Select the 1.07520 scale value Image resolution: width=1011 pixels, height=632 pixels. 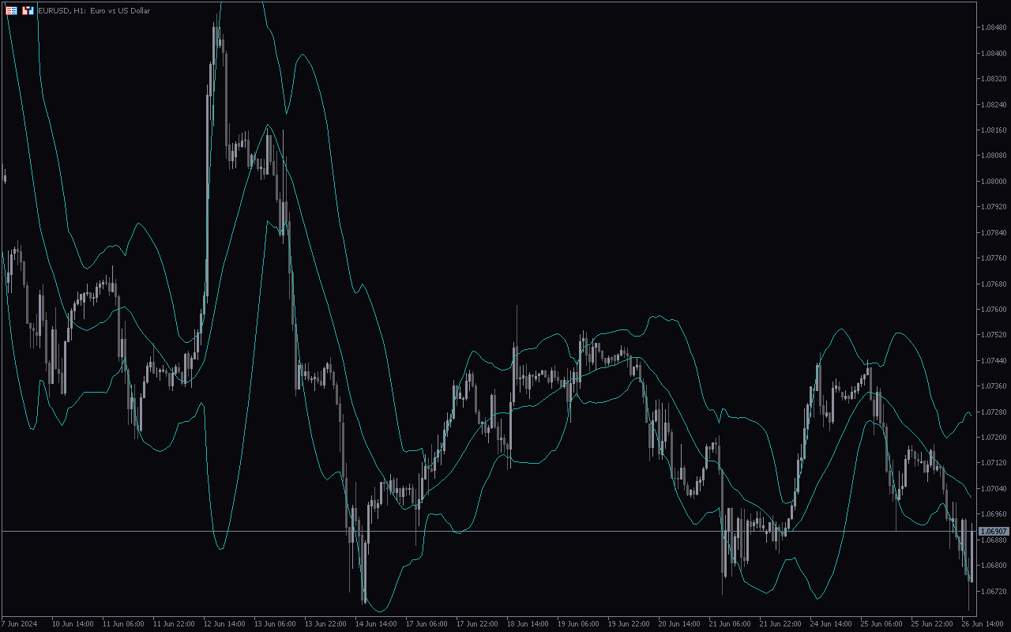pos(993,335)
